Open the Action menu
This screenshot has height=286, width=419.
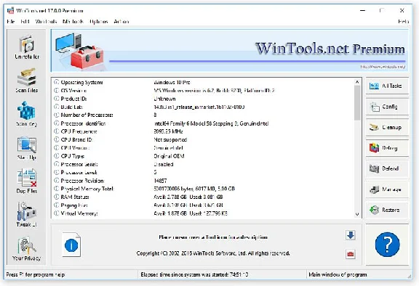[x=121, y=22]
